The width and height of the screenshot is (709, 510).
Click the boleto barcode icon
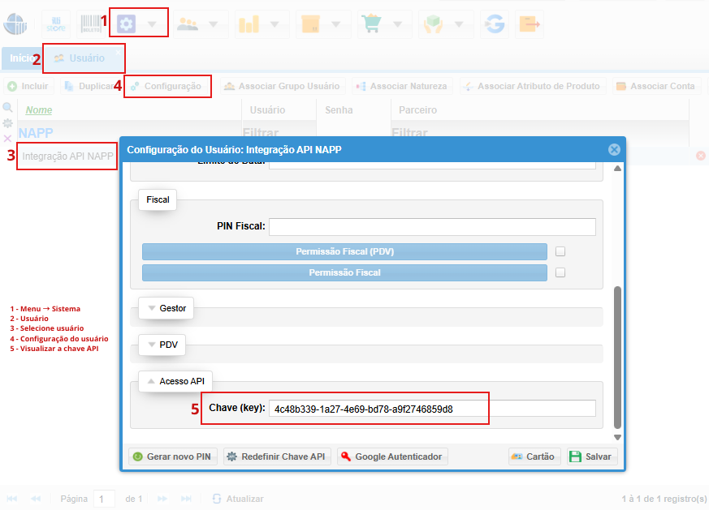pos(91,24)
